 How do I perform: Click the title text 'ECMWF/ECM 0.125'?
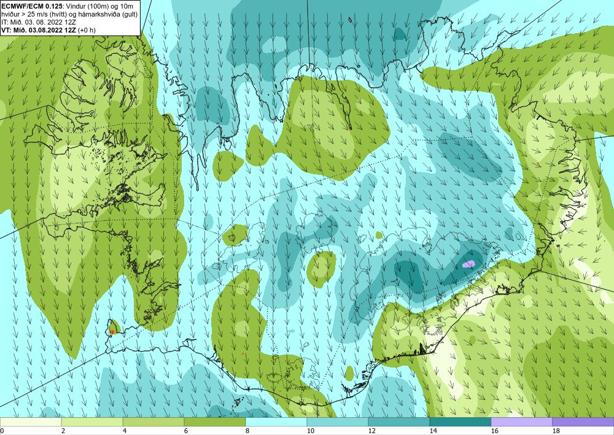tap(32, 6)
